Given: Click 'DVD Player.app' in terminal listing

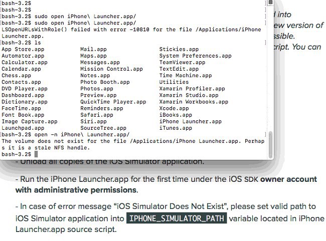Looking at the screenshot, I should click(25, 89).
